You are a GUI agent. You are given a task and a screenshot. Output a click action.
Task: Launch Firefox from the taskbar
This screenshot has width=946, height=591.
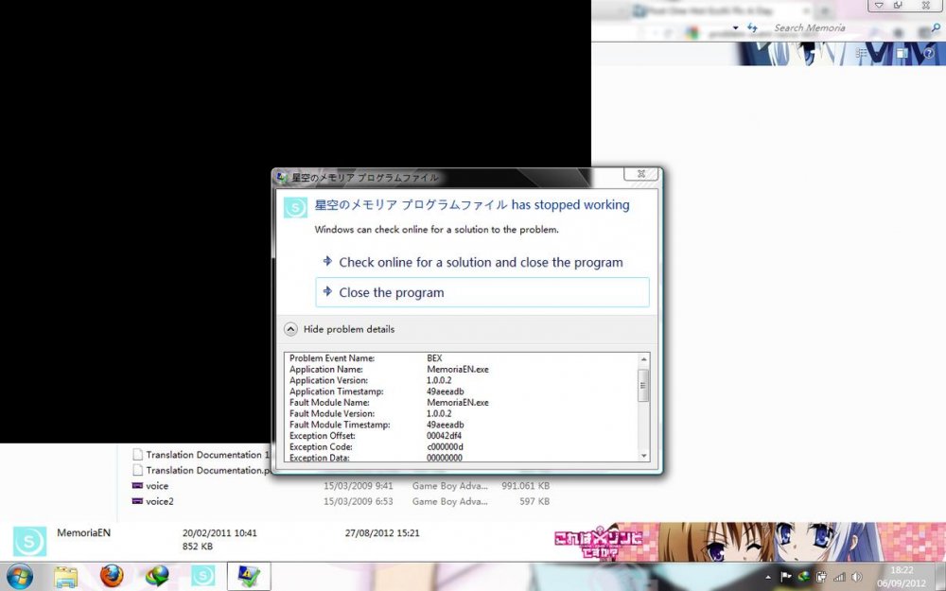coord(112,576)
